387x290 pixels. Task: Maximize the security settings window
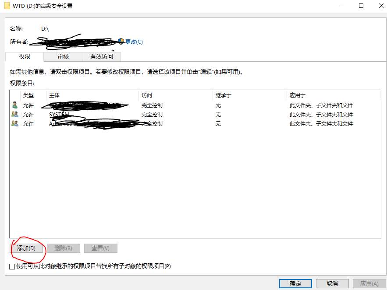361,6
